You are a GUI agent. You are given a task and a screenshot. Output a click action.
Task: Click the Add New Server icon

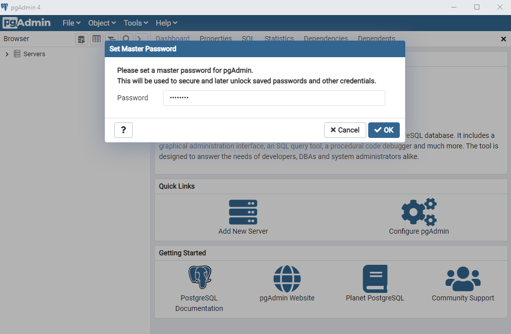(x=243, y=212)
